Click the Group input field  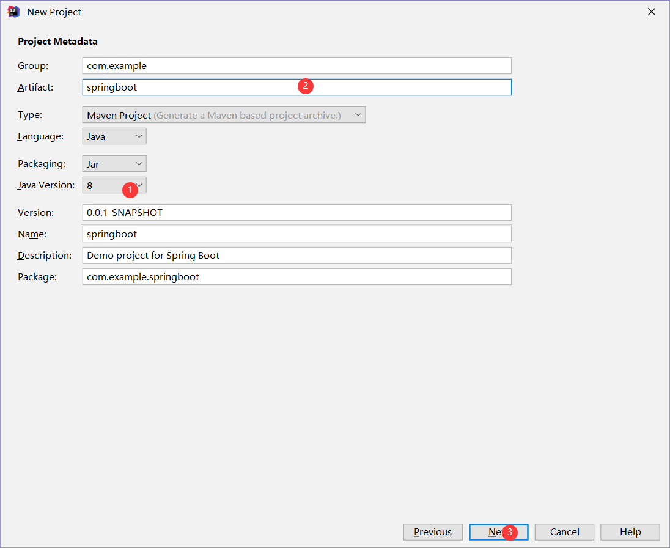[297, 66]
